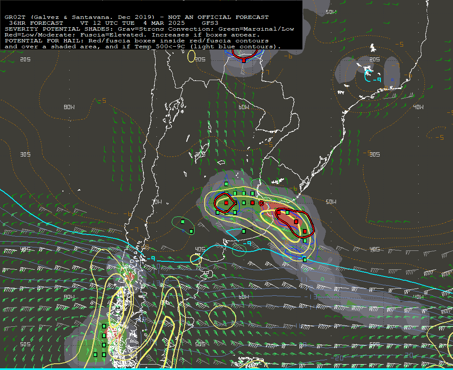This screenshot has width=453, height=370.
Task: Click the '70W' longitude label
Action: (157, 202)
